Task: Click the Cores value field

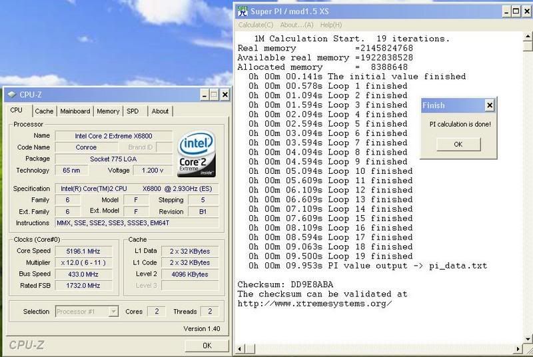Action: 157,311
